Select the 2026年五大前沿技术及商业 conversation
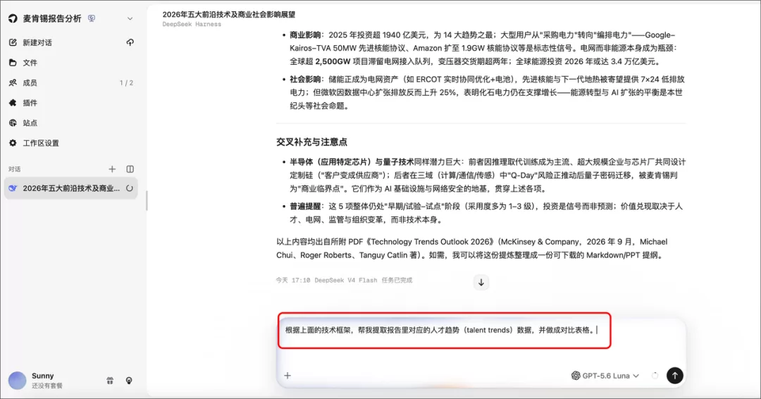 [x=71, y=188]
